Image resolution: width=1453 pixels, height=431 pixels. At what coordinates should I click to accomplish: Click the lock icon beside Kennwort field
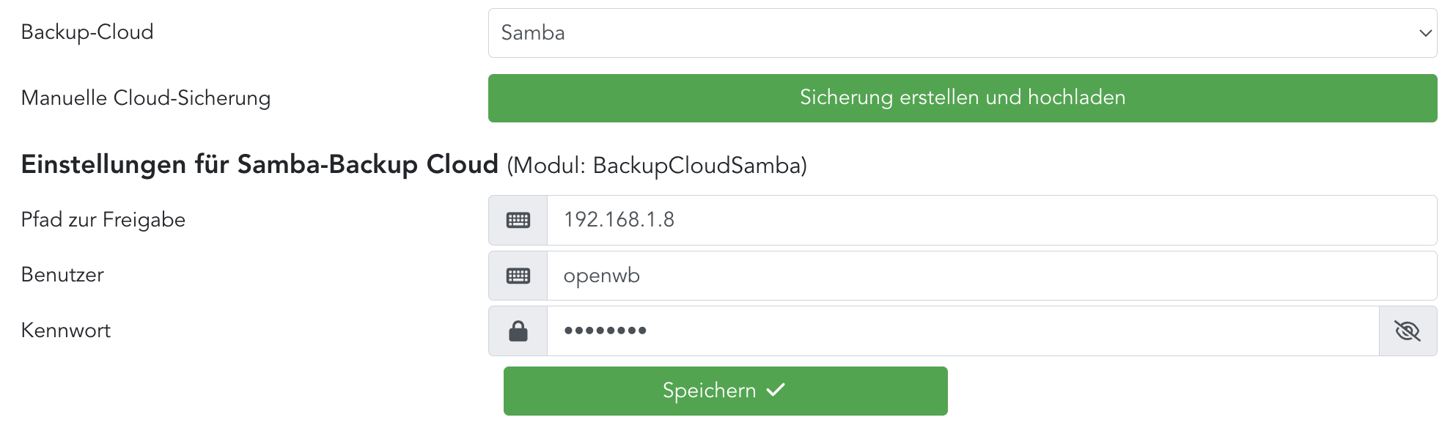pos(518,331)
